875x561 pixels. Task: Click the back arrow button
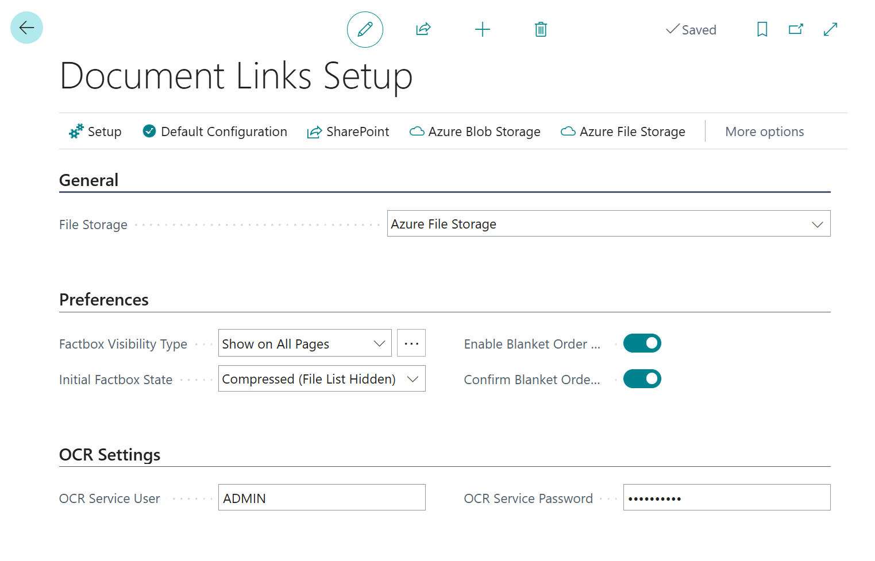pos(26,28)
